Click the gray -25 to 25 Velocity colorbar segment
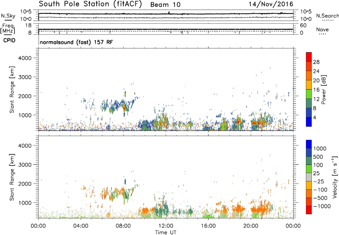Viewport: 339px width, 235px height. (x=309, y=177)
